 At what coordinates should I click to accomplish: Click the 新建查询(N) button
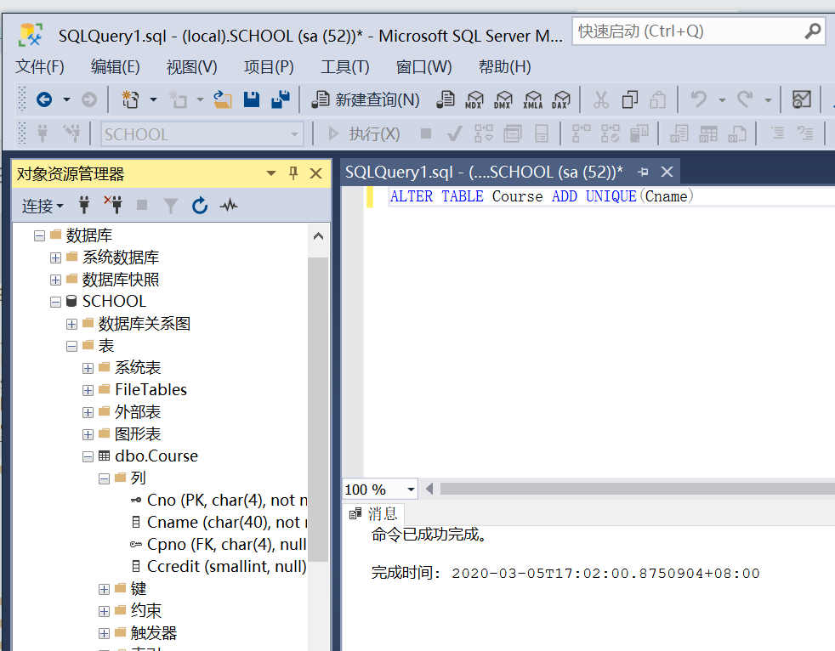click(366, 99)
